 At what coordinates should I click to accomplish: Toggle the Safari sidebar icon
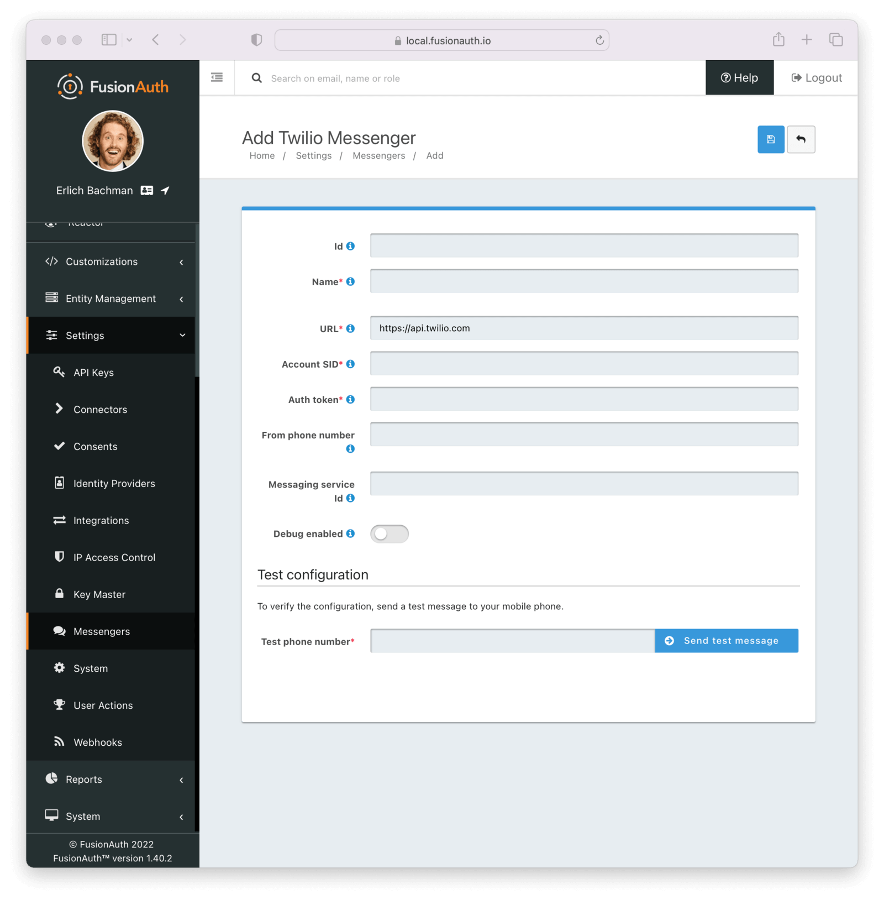pyautogui.click(x=109, y=39)
